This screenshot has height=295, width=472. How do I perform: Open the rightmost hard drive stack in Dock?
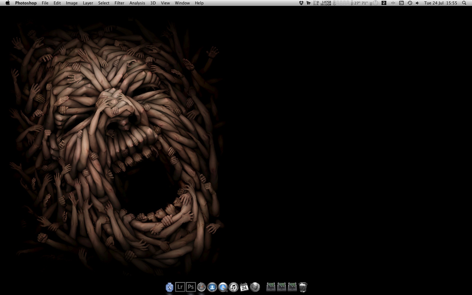click(292, 287)
